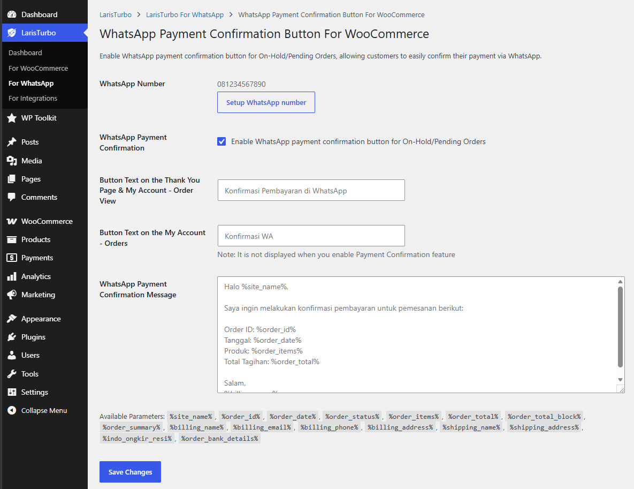Open LarisTurbo submenu Dashboard
Viewport: 634px width, 489px height.
click(25, 52)
